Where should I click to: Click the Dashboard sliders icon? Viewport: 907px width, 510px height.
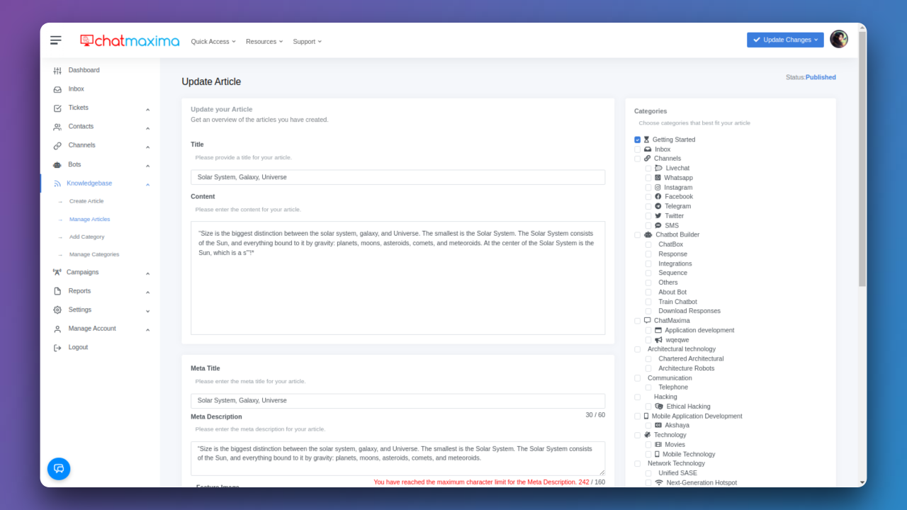click(57, 70)
